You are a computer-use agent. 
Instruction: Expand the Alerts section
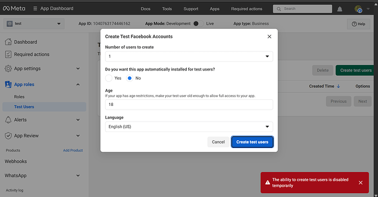point(78,120)
